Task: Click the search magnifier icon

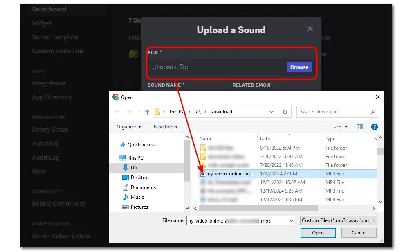Action: click(x=373, y=112)
